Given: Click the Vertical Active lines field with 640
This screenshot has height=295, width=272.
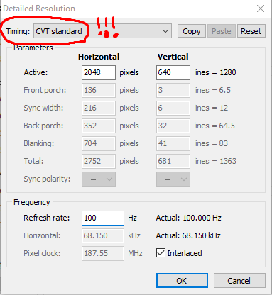Looking at the screenshot, I should click(x=173, y=72).
